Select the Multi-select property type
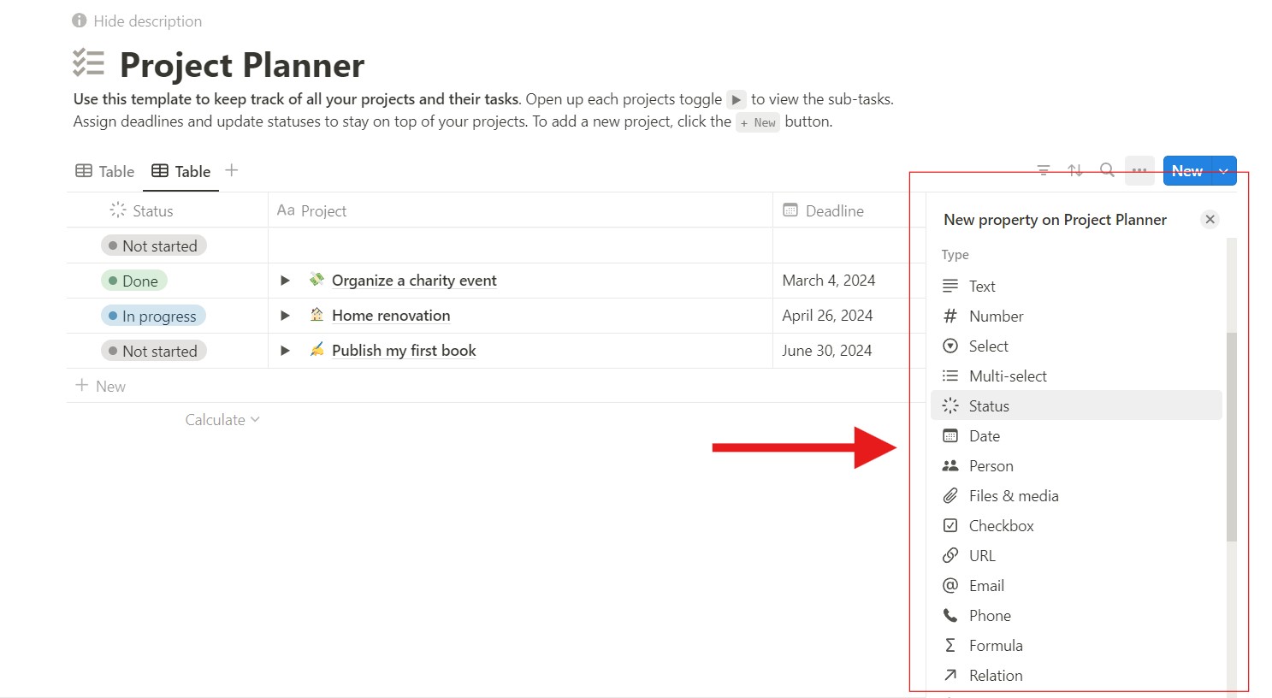This screenshot has width=1272, height=698. (1007, 376)
